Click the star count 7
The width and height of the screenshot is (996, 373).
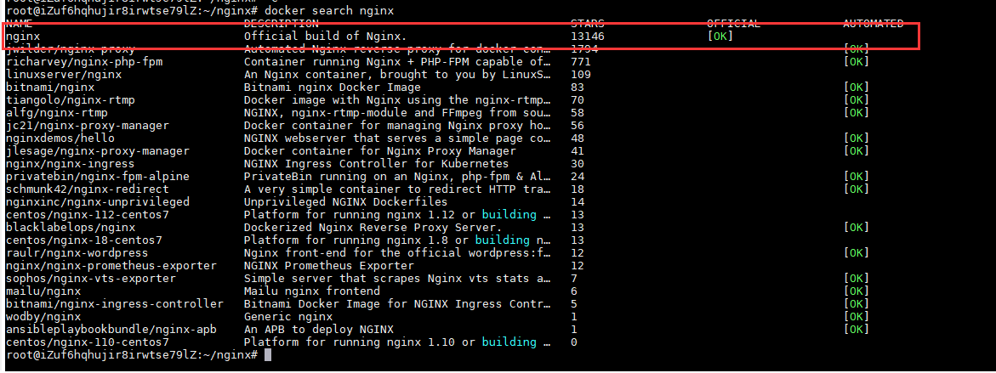pyautogui.click(x=574, y=277)
